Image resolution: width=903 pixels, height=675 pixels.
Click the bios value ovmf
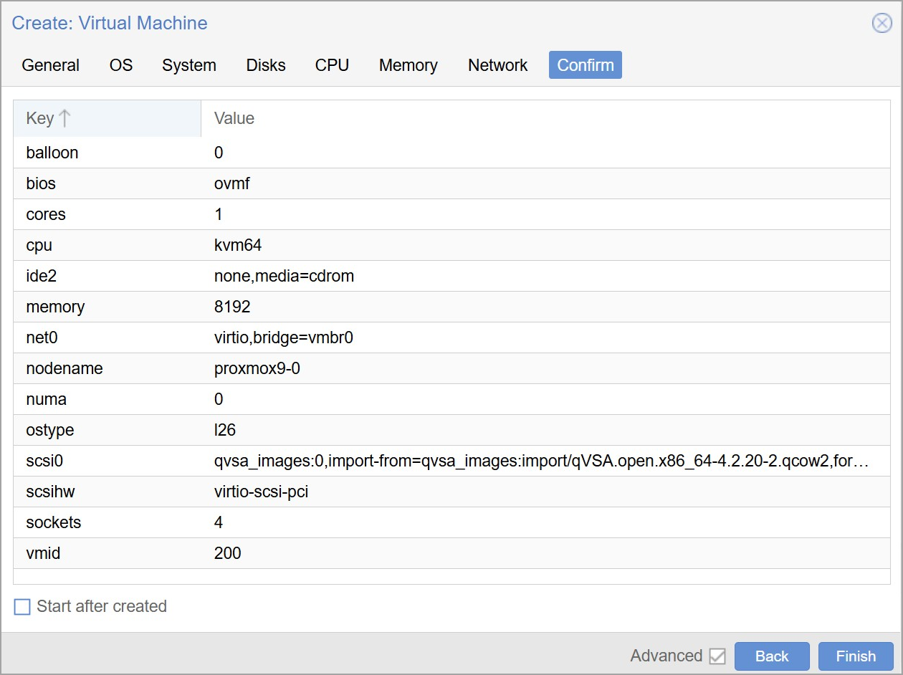tap(232, 183)
